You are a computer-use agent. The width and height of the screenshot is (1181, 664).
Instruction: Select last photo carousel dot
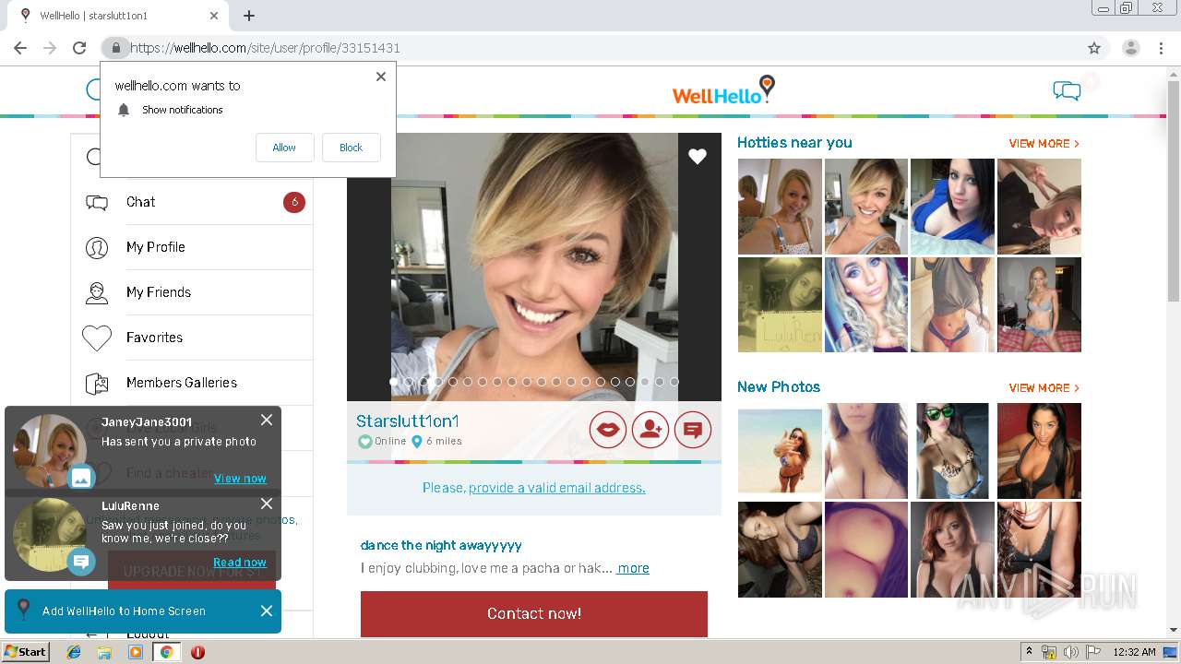pyautogui.click(x=674, y=381)
